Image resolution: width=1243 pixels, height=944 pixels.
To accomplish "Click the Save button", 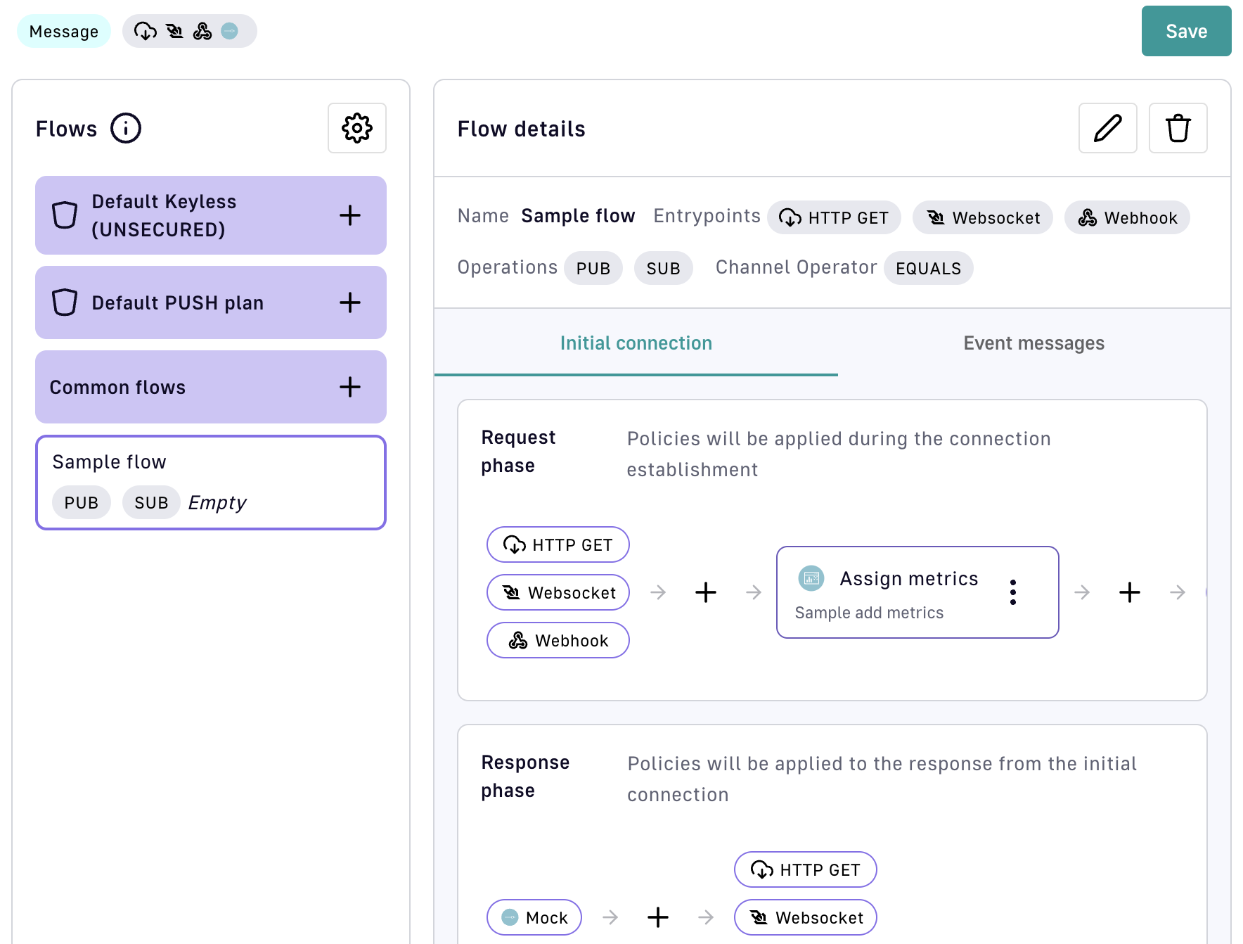I will point(1185,31).
